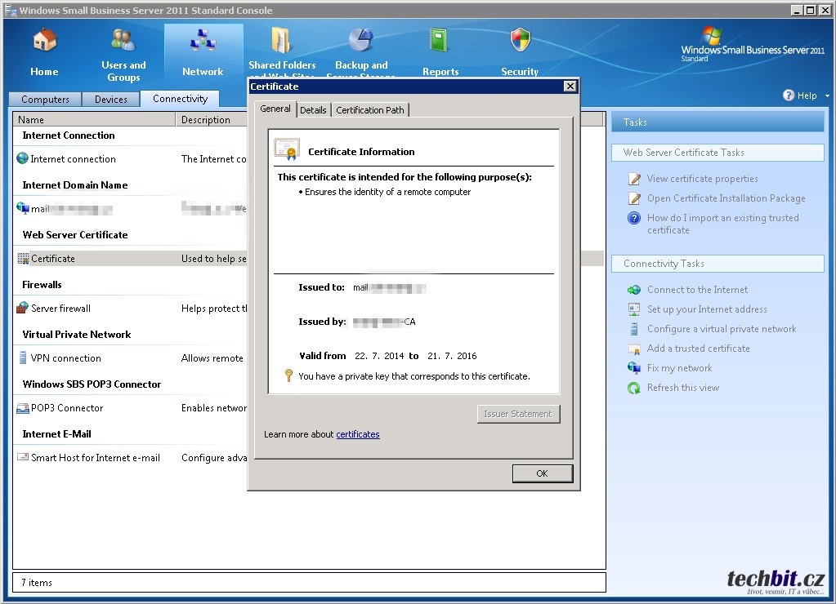Viewport: 836px width, 604px height.
Task: Refresh this view in Connectivity Tasks
Action: pyautogui.click(x=682, y=388)
